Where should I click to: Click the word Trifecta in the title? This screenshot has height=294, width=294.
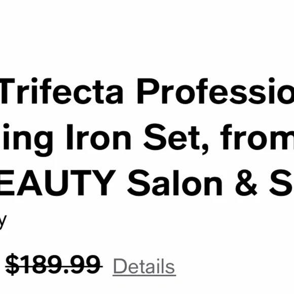coord(62,91)
